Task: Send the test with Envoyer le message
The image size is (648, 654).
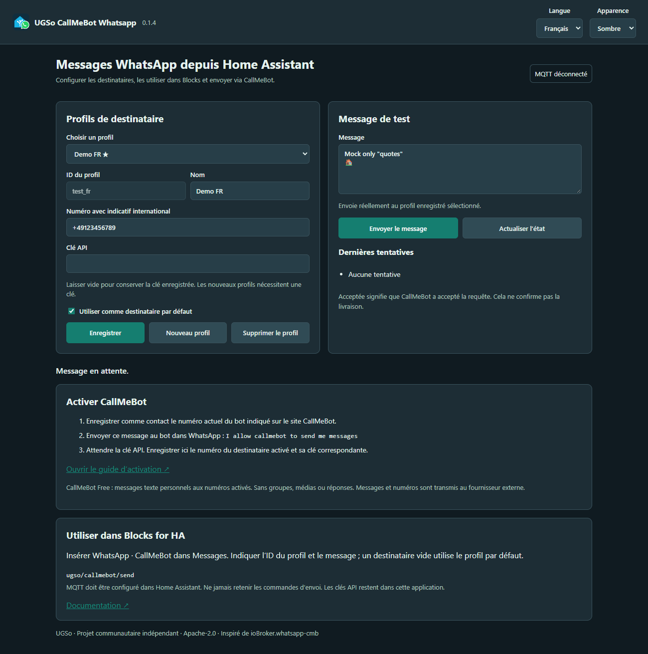Action: (398, 228)
